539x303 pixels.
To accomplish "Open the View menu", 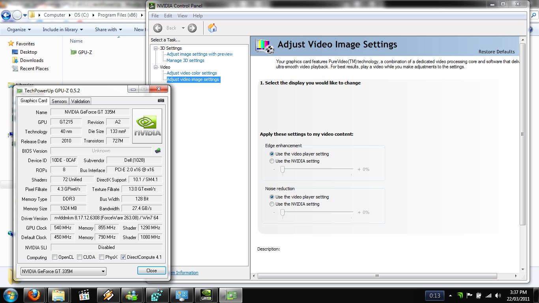I will [x=182, y=16].
